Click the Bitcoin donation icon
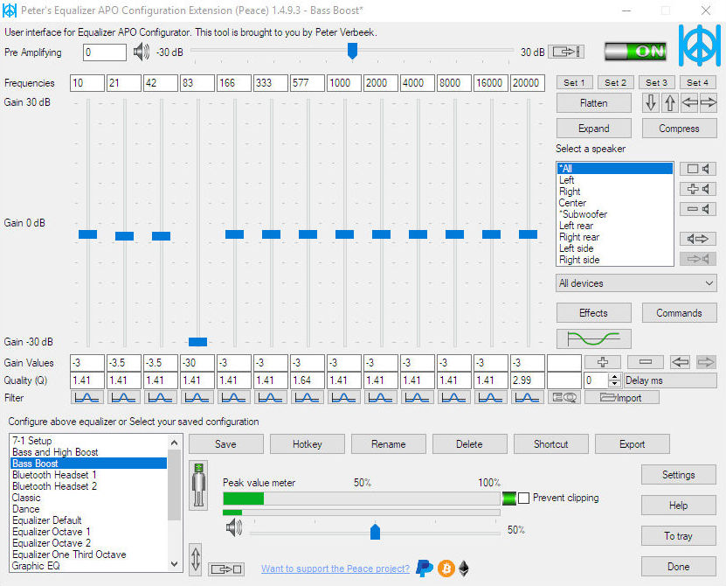This screenshot has height=586, width=726. tap(446, 569)
